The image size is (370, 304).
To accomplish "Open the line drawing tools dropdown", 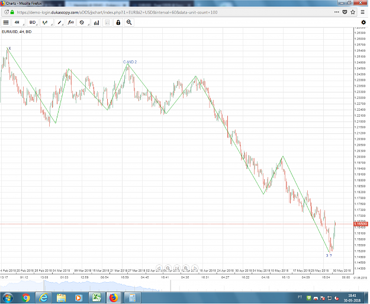I will point(60,23).
